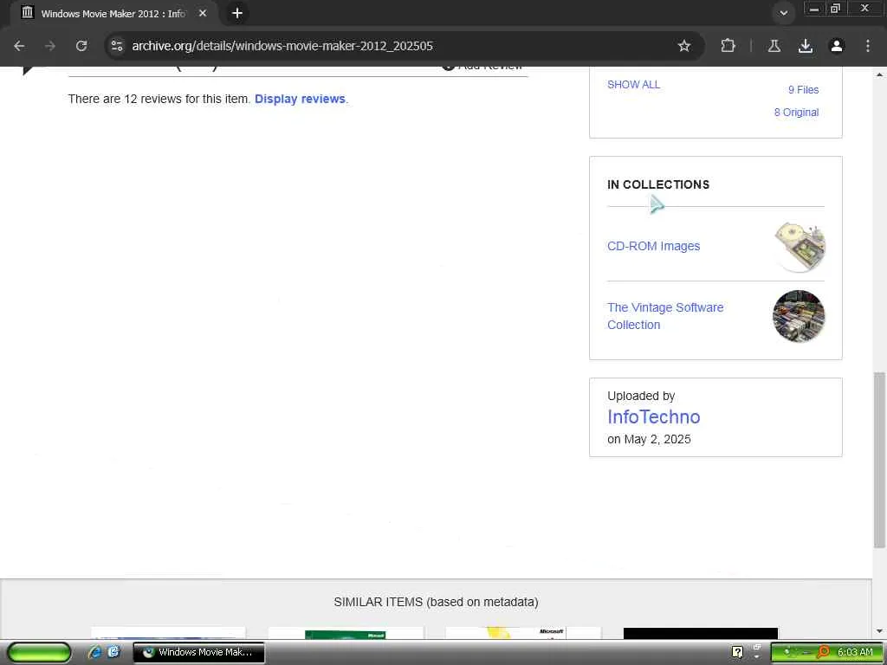Click the help question mark tray icon
The height and width of the screenshot is (665, 887).
click(x=737, y=652)
